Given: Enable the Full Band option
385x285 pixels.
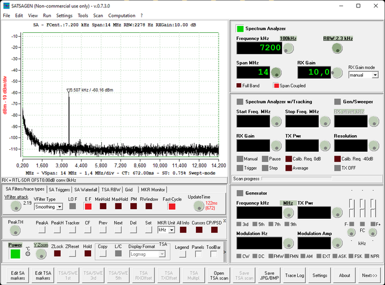Looking at the screenshot, I should 239,85.
